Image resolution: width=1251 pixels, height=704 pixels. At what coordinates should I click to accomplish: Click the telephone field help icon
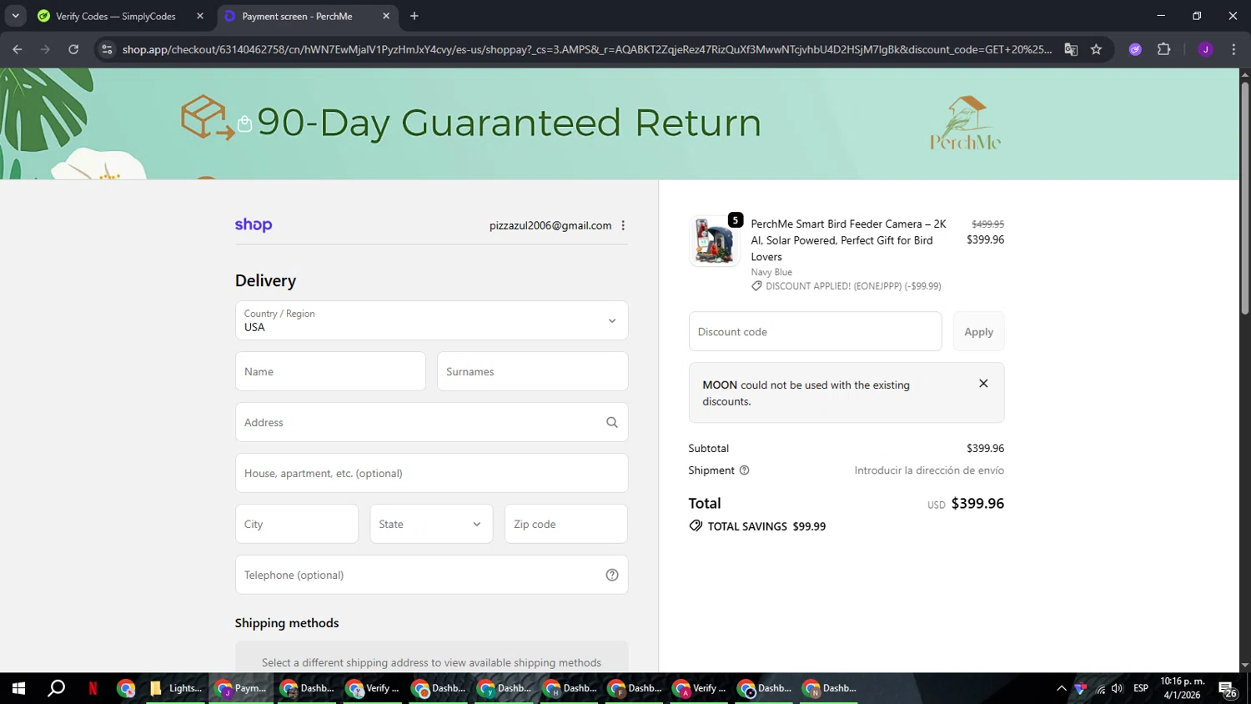pos(612,575)
